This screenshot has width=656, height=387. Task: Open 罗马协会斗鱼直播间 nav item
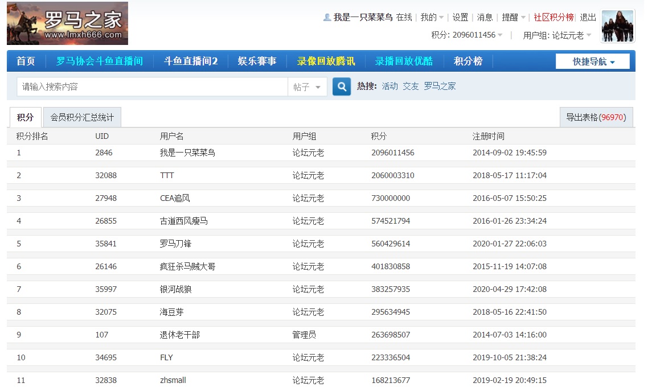coord(100,61)
